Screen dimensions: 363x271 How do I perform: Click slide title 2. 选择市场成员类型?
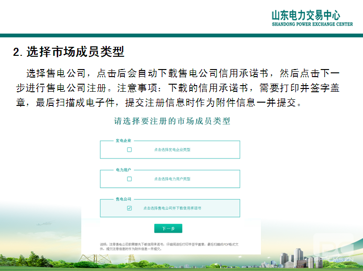click(x=69, y=52)
